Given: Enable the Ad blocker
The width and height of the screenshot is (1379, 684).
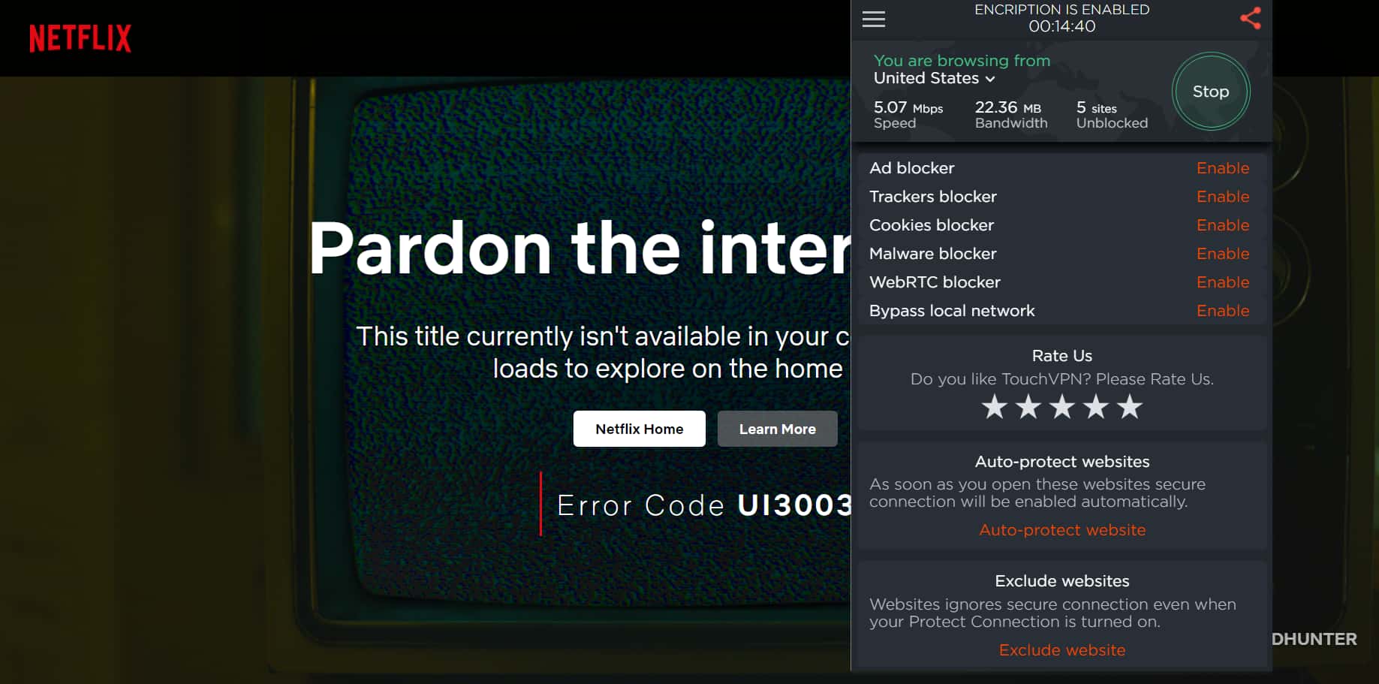Looking at the screenshot, I should (1223, 168).
